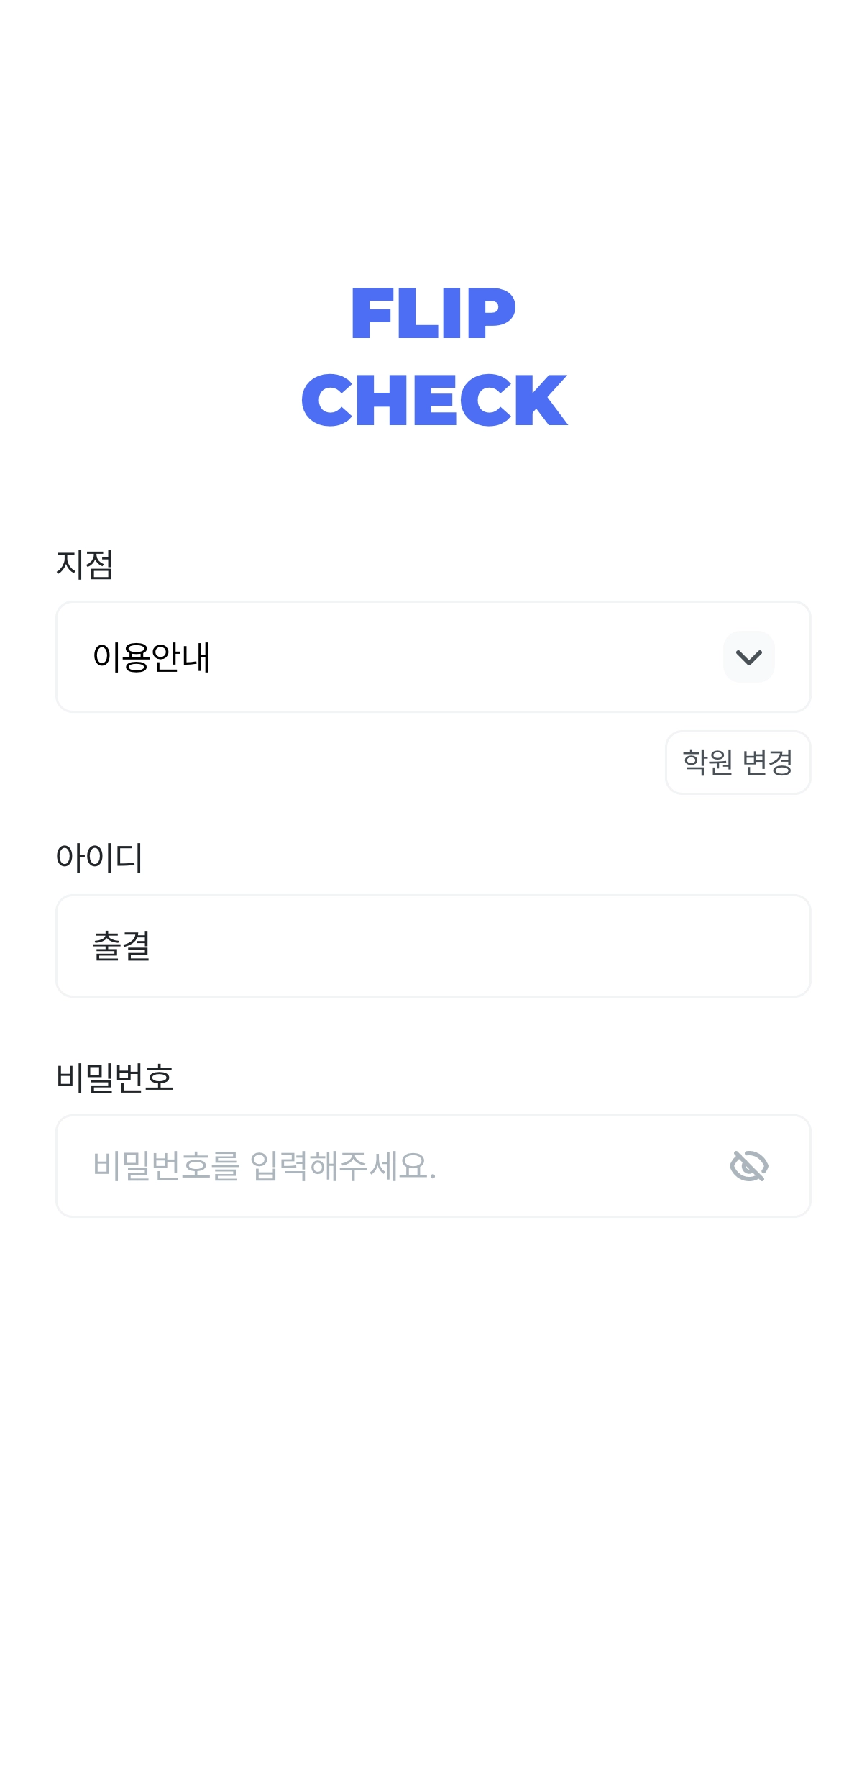867x1784 pixels.
Task: Select the 이용안내 text in dropdown
Action: coord(151,657)
